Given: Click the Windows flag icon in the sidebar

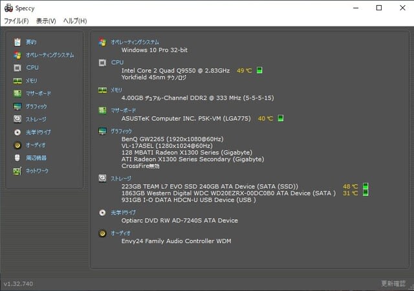Looking at the screenshot, I should tap(17, 55).
